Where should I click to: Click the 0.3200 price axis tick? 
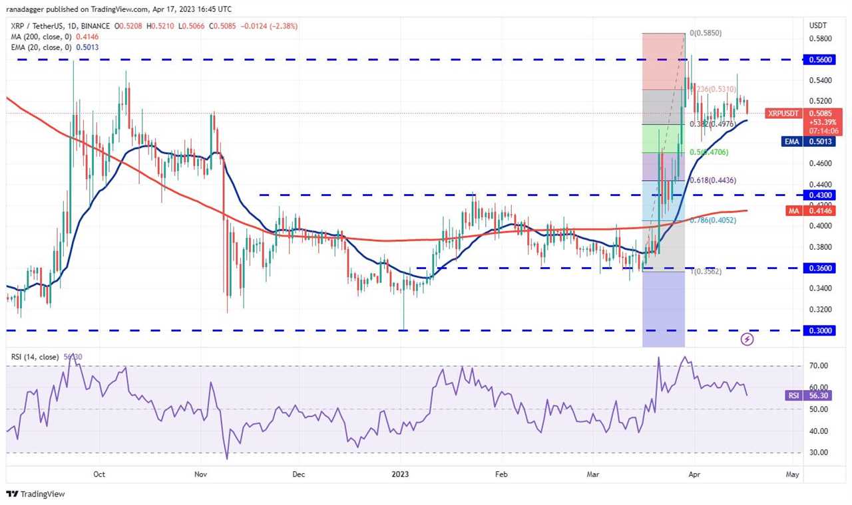[x=821, y=309]
